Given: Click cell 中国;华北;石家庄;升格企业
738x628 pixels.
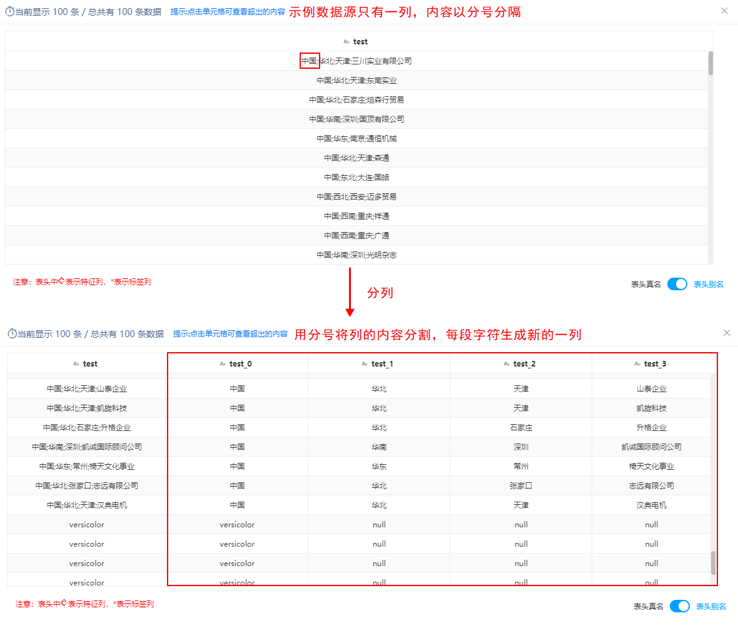Looking at the screenshot, I should coord(86,427).
